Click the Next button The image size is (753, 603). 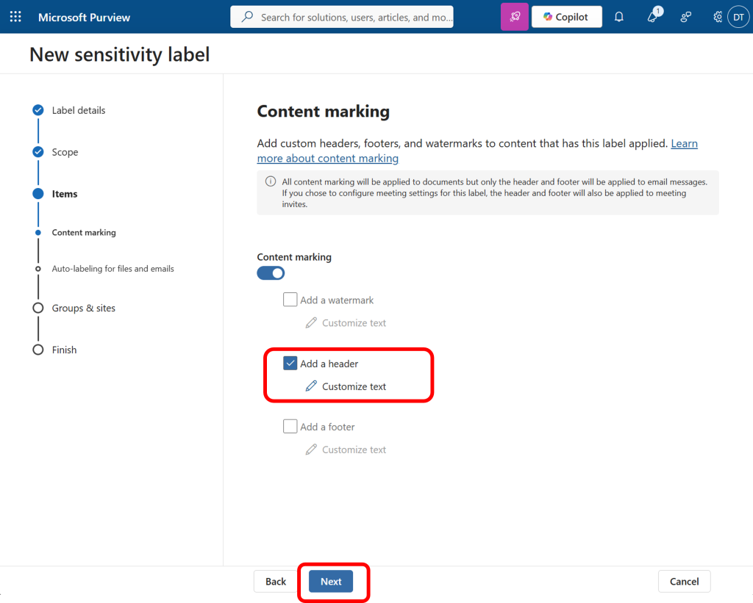pyautogui.click(x=331, y=582)
